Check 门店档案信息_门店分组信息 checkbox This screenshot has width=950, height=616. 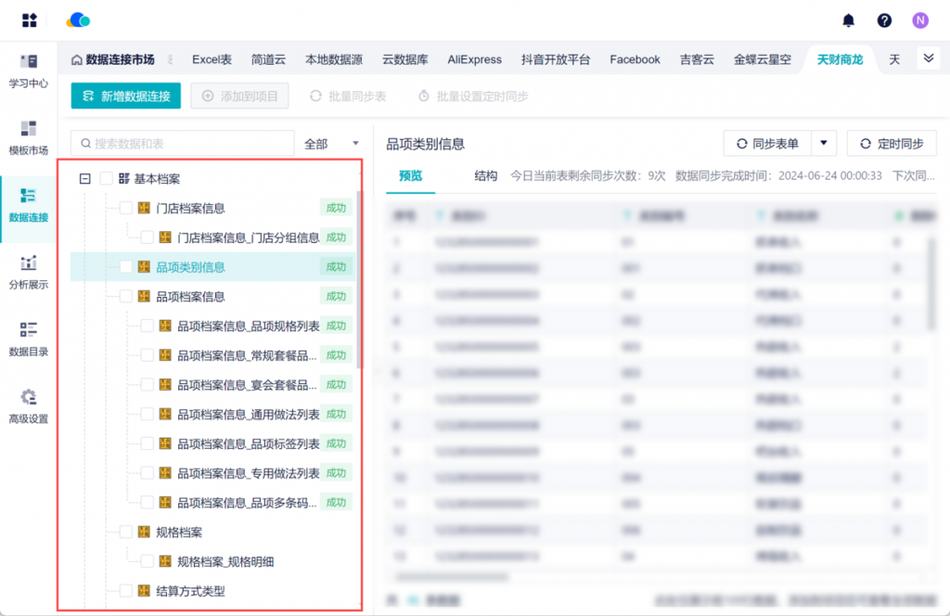147,237
